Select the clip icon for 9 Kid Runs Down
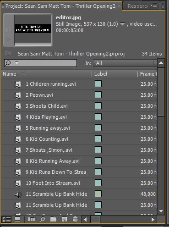The width and height of the screenshot is (169, 227). (x=18, y=172)
